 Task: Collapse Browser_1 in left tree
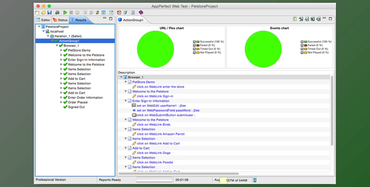click(x=57, y=45)
